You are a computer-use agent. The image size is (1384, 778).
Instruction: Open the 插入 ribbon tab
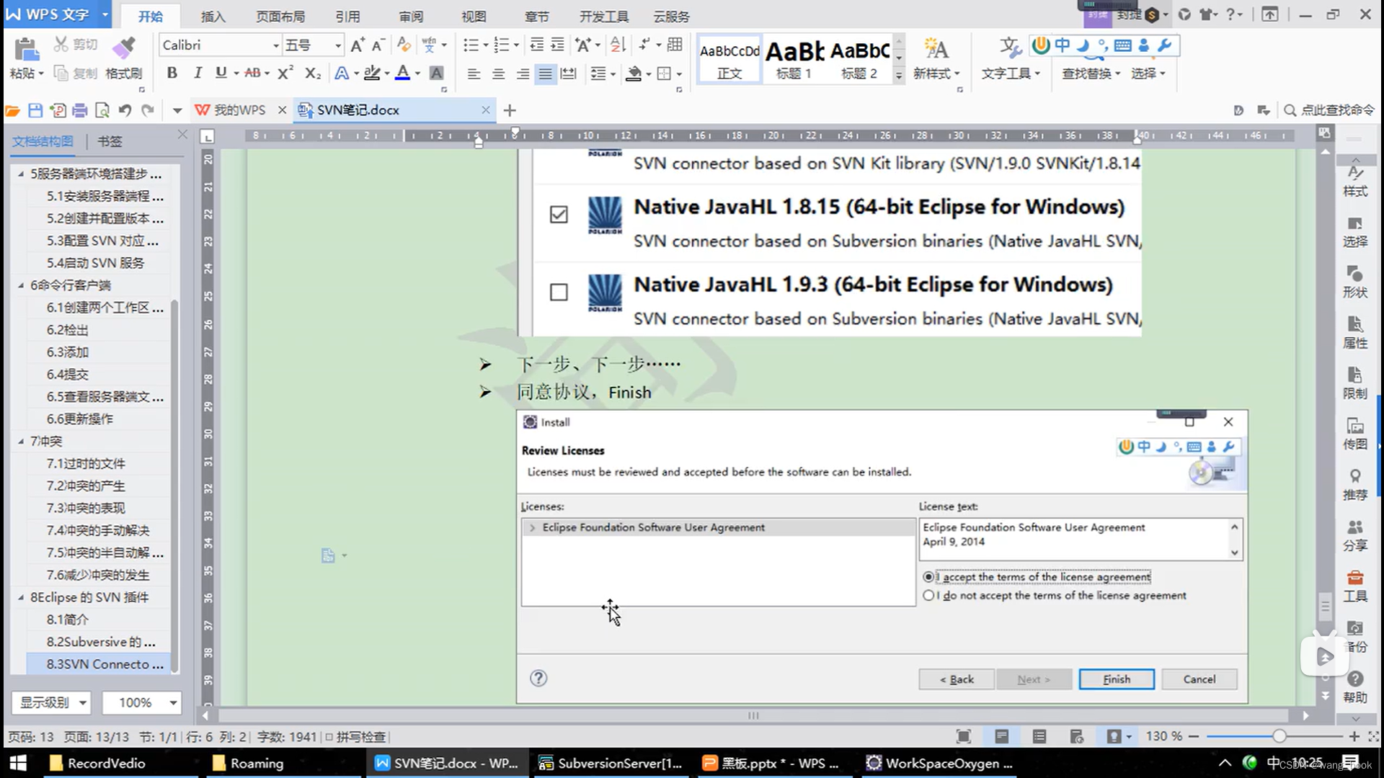click(213, 16)
